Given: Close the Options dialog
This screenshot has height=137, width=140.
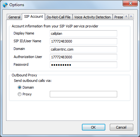Looking at the screenshot, I should [x=130, y=4].
